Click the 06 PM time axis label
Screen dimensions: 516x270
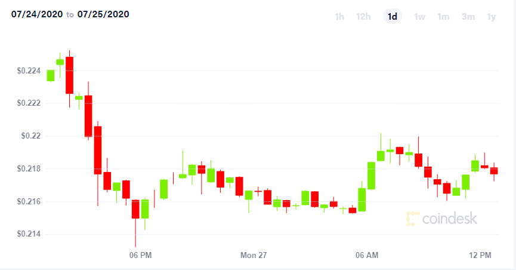(x=141, y=255)
